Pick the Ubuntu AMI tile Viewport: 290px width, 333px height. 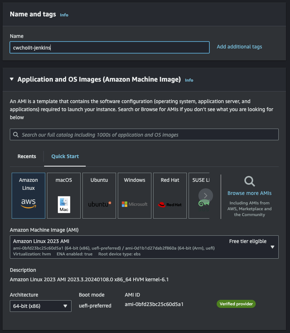coord(99,196)
